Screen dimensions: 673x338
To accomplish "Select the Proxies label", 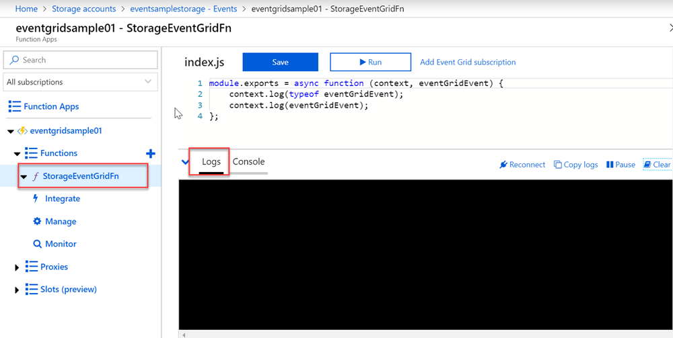I will pos(54,267).
